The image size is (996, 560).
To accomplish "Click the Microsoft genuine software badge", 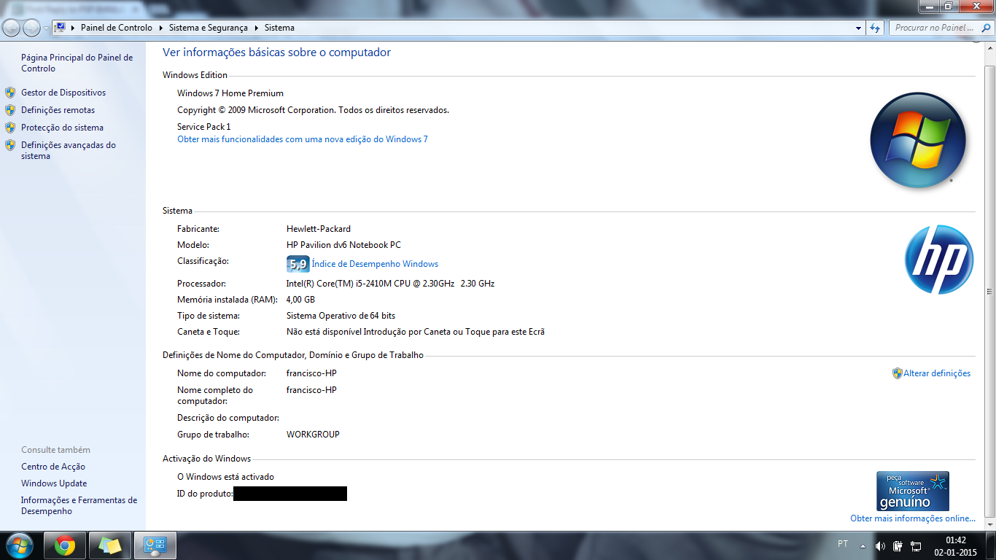I will click(912, 491).
